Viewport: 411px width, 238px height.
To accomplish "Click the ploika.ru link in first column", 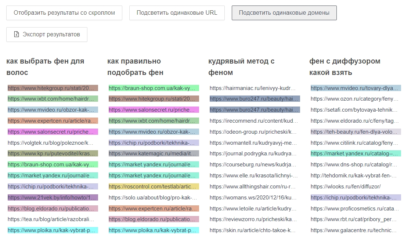I will [51, 230].
